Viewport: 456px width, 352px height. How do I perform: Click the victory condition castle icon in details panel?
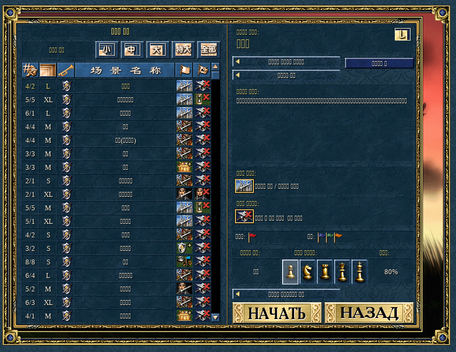244,186
